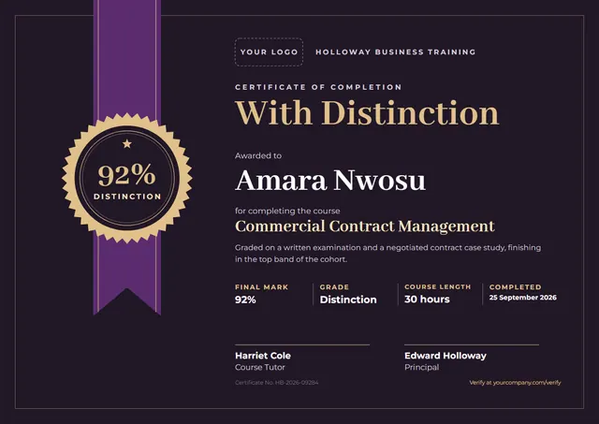This screenshot has width=599, height=424.
Task: Open the Verify at yourcompany.com/verify link
Action: tap(515, 383)
